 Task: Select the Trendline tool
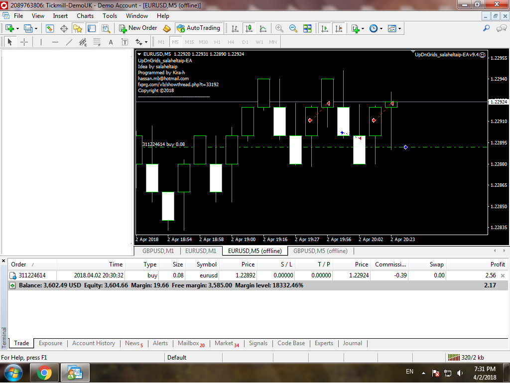click(x=69, y=42)
